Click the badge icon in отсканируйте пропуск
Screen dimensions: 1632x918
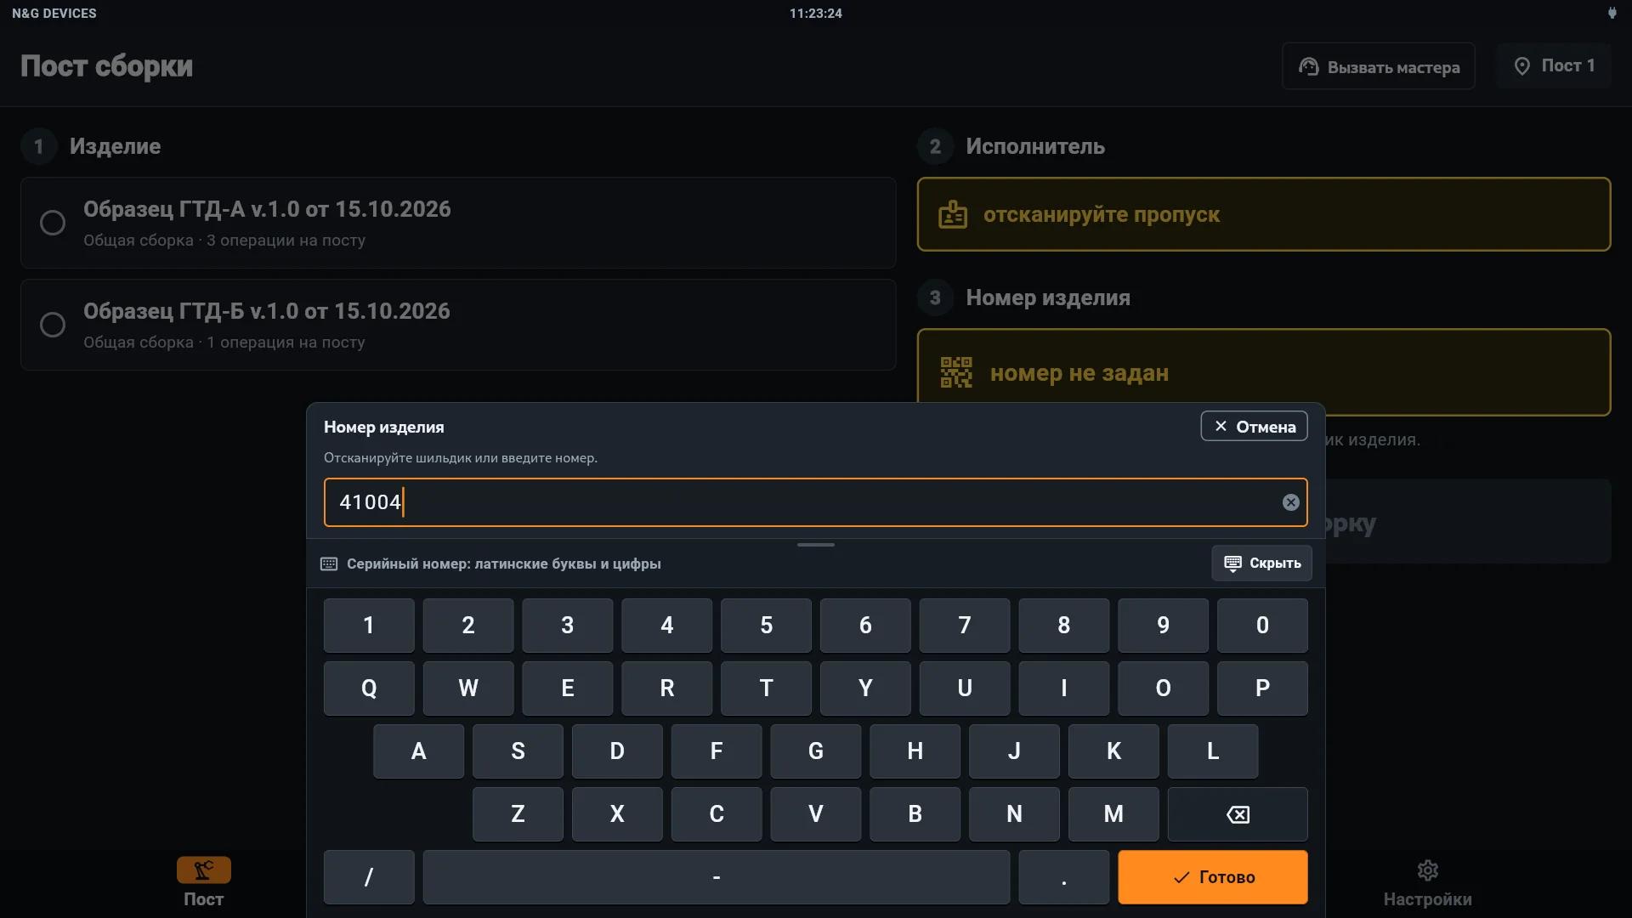pos(953,214)
